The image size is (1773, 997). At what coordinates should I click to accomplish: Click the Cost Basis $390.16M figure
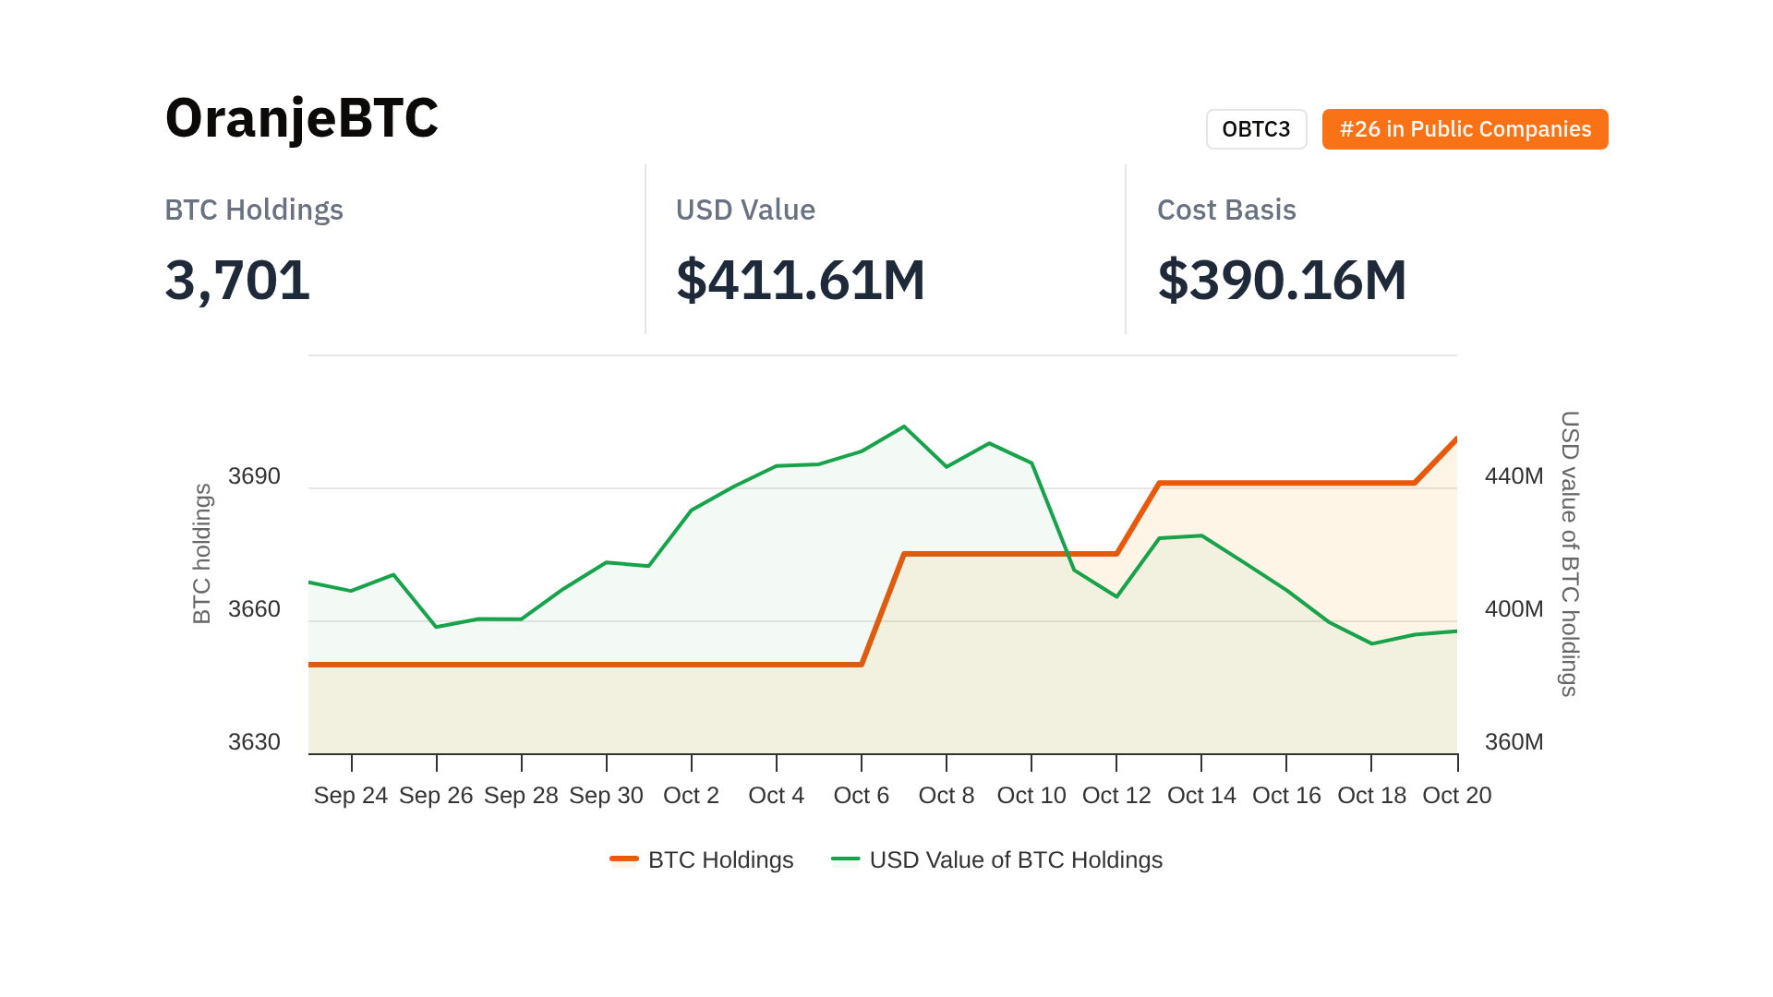click(1282, 280)
